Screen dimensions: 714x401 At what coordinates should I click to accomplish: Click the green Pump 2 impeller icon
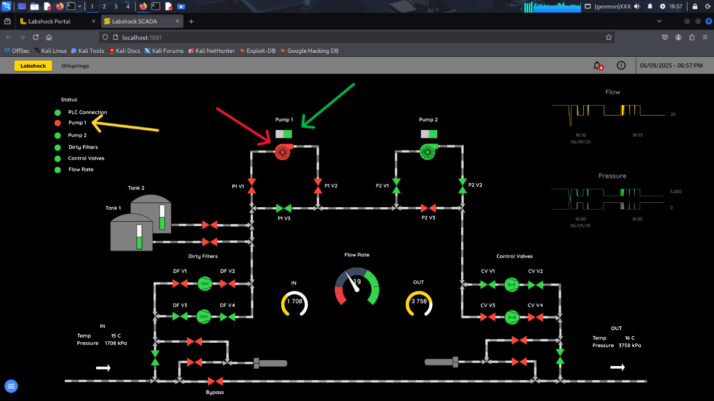[x=427, y=151]
